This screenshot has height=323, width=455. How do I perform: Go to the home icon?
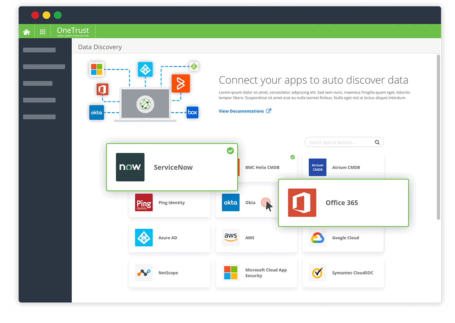click(27, 32)
